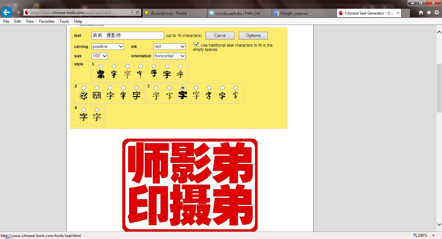Open the Home icon in the browser toolbar
The height and width of the screenshot is (239, 442).
point(421,13)
